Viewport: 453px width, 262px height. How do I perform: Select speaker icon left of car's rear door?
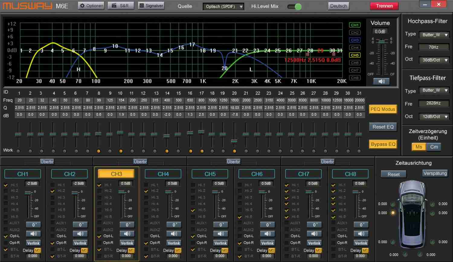coord(393,242)
